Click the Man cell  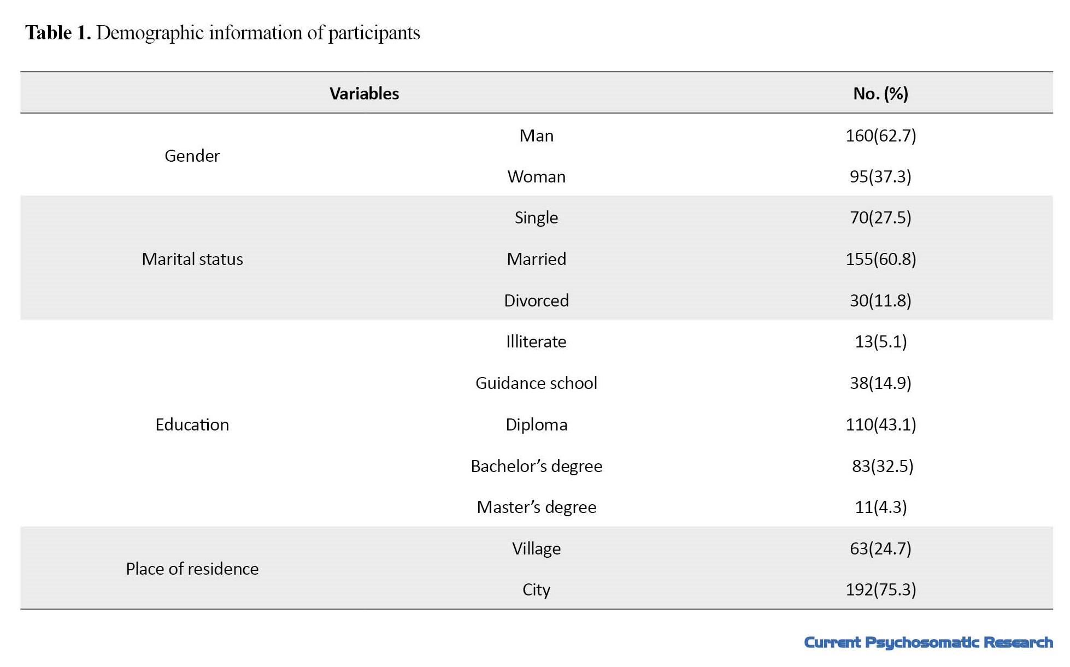[536, 135]
